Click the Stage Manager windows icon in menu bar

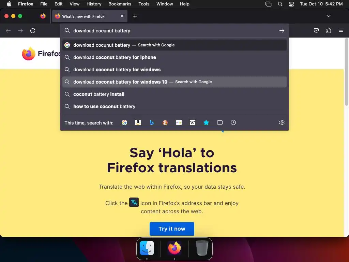pyautogui.click(x=269, y=4)
